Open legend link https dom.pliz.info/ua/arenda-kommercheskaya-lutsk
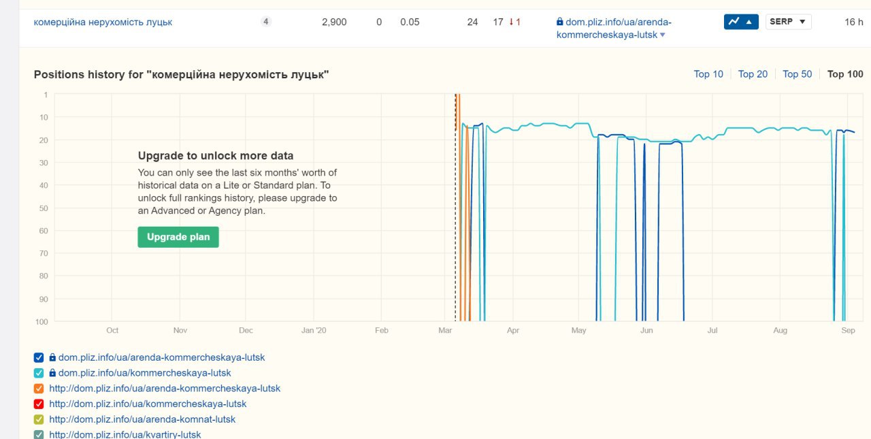This screenshot has width=871, height=439. (x=161, y=357)
